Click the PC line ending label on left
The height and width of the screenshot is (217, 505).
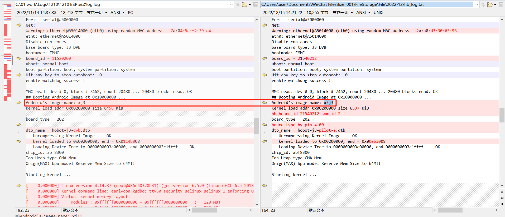coord(130,12)
